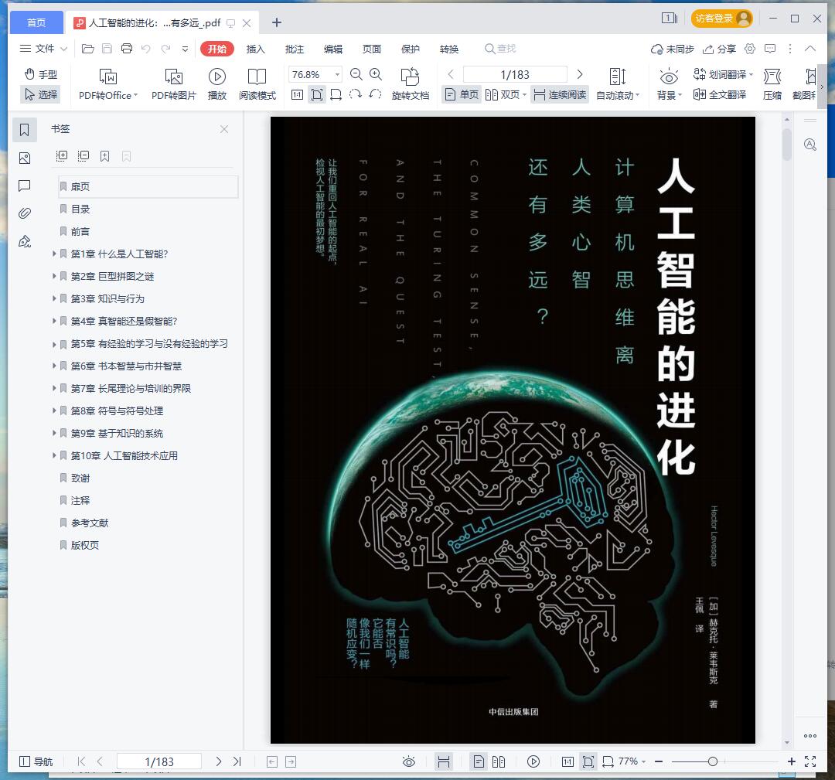Switch to the 编辑 tab

333,49
